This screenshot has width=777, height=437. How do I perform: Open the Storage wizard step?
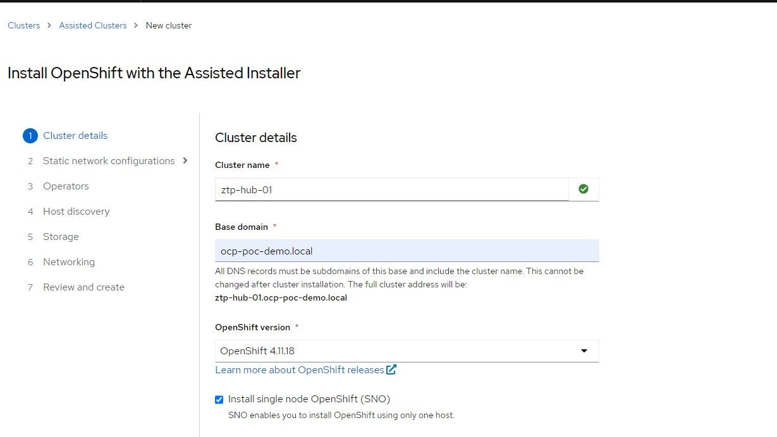pos(61,237)
